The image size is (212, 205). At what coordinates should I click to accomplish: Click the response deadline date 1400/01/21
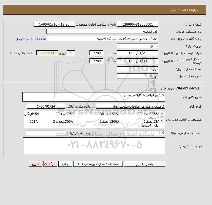coord(137,53)
